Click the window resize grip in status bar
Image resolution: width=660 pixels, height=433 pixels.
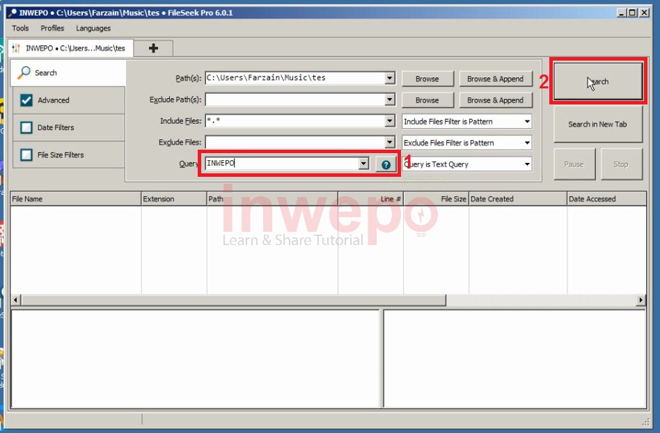pos(645,422)
